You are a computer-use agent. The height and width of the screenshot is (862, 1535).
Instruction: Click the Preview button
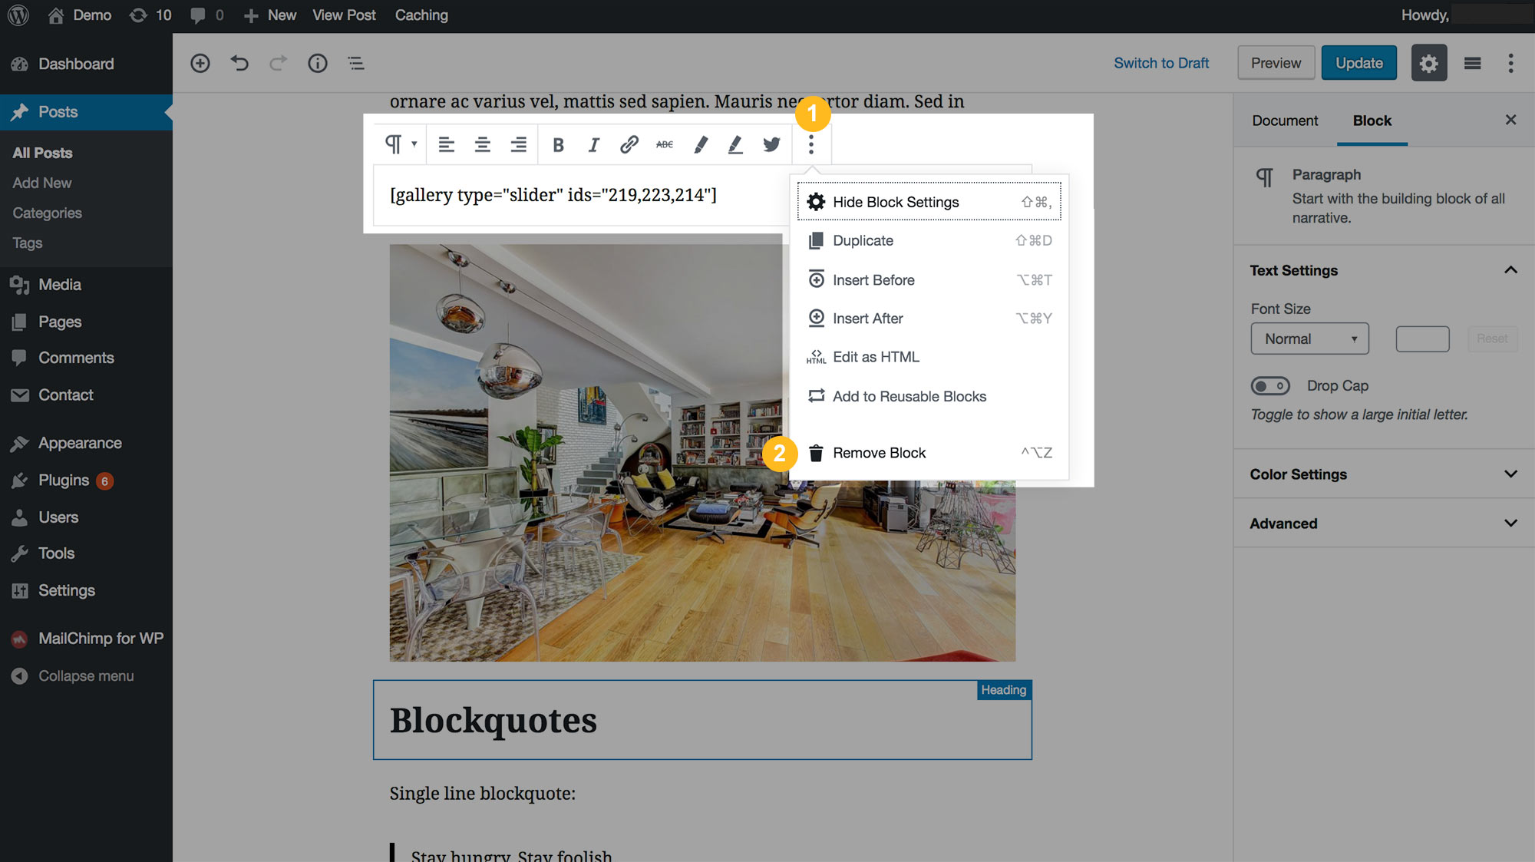point(1276,63)
